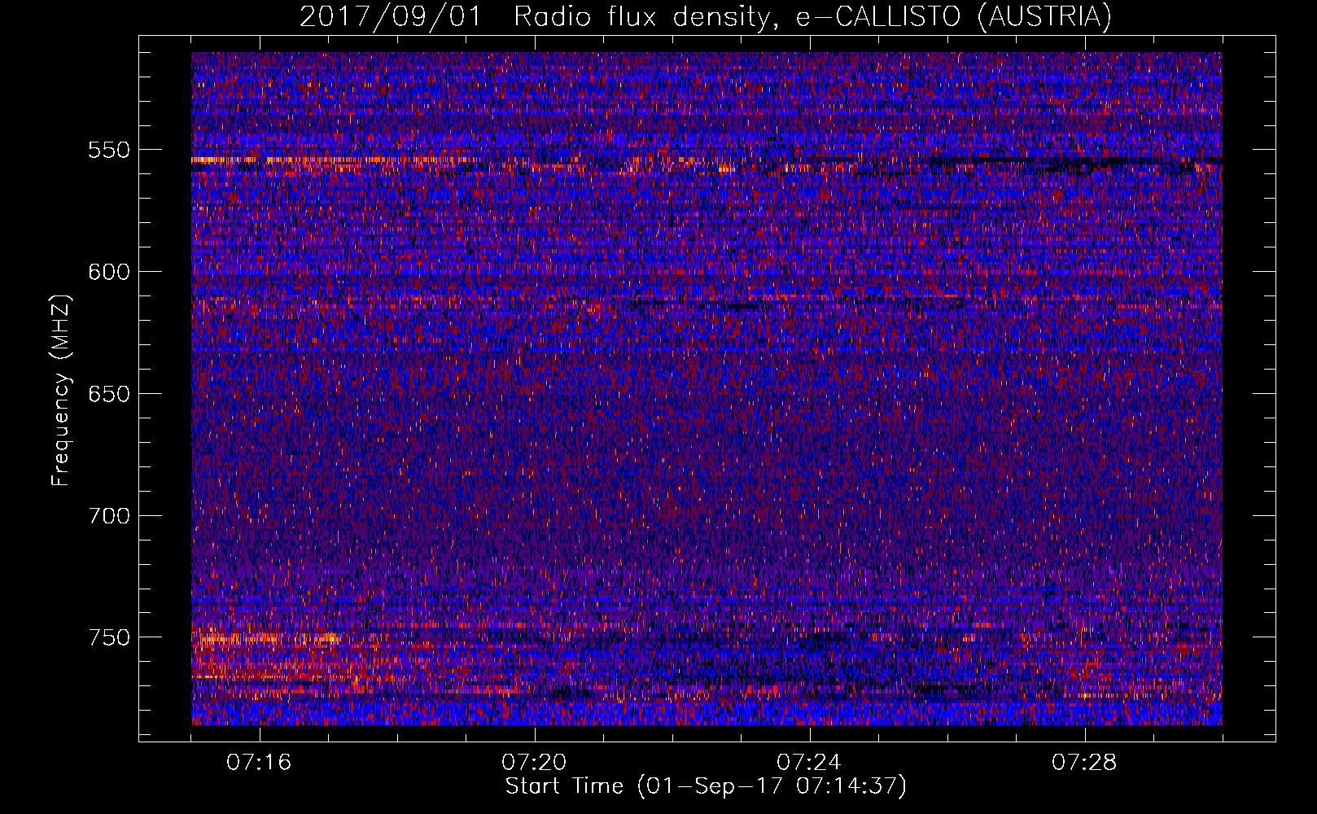Click the 'Start Time (01-Sep-17 07:14:37)' x-axis label
1317x814 pixels.
tap(706, 786)
